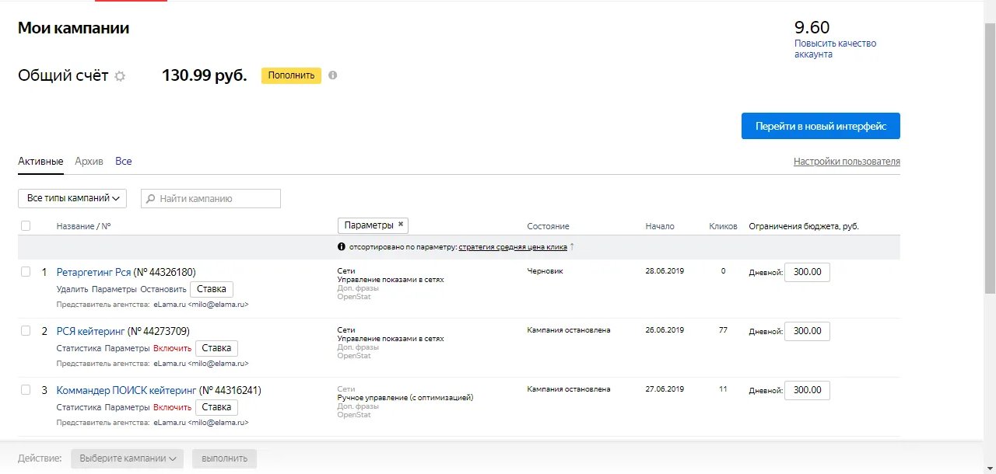Switch to the Архив tab

[89, 162]
